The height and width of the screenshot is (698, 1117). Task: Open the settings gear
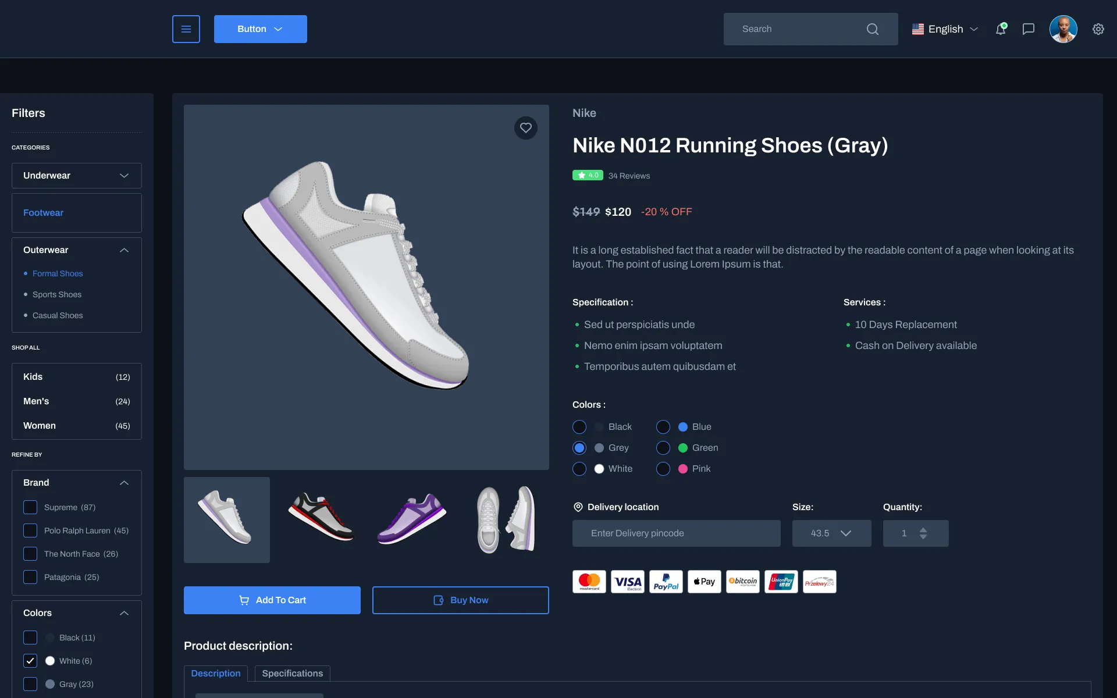coord(1098,29)
